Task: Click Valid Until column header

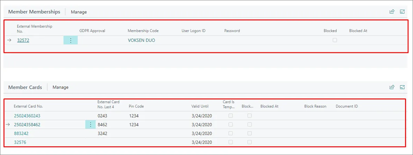Action: pyautogui.click(x=200, y=106)
